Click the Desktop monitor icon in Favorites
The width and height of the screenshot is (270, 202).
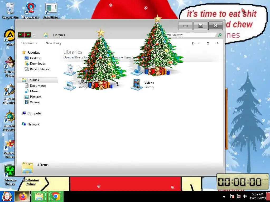coord(27,58)
